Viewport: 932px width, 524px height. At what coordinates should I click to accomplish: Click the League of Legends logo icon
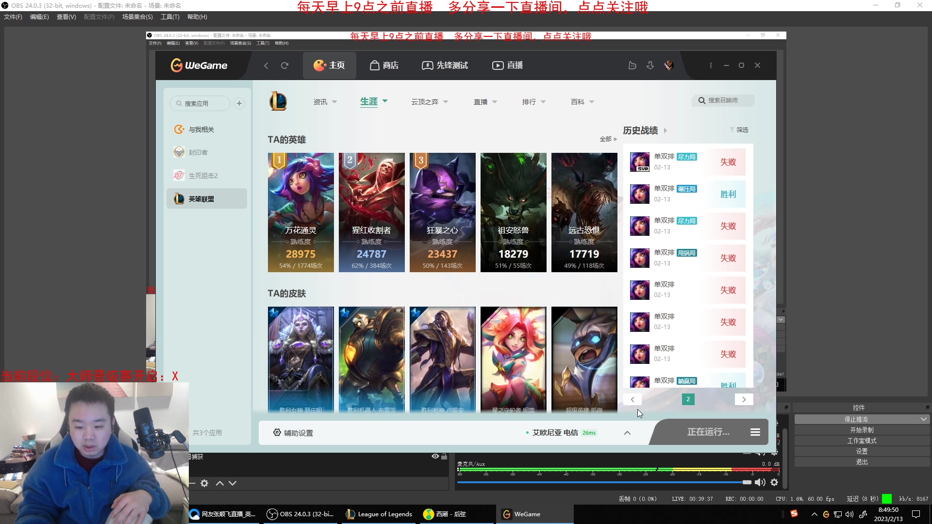[x=278, y=101]
